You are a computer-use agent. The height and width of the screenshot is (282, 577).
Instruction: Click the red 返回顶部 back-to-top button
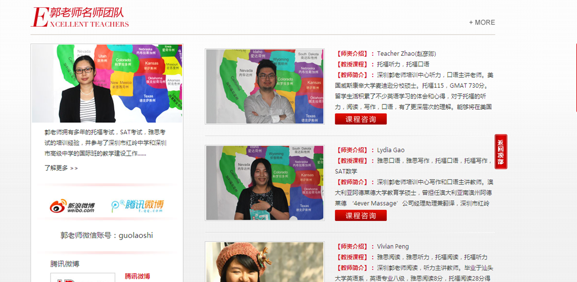click(501, 151)
